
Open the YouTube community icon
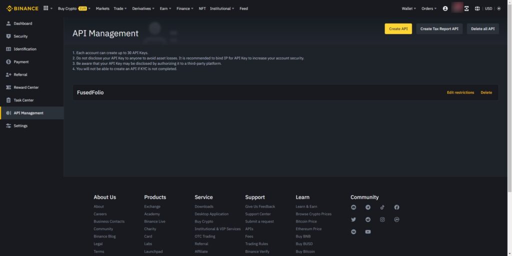click(368, 232)
